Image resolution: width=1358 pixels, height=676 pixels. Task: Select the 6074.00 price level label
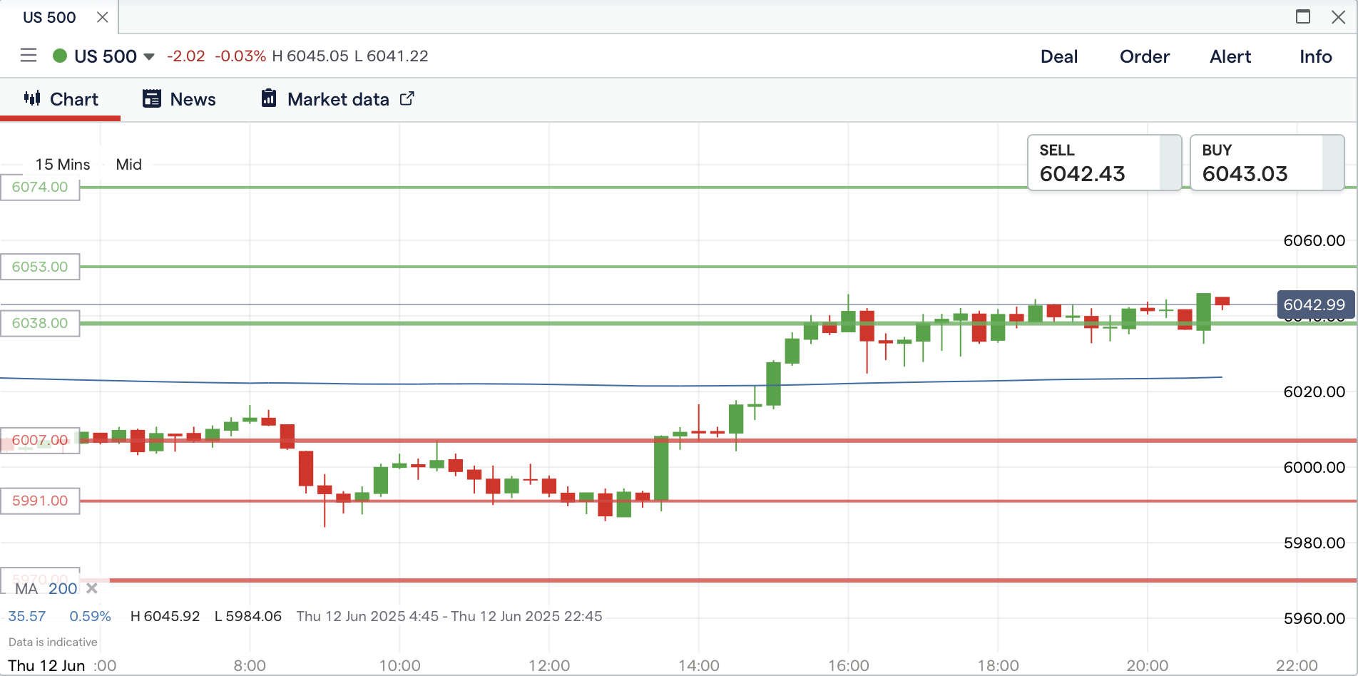pyautogui.click(x=40, y=187)
